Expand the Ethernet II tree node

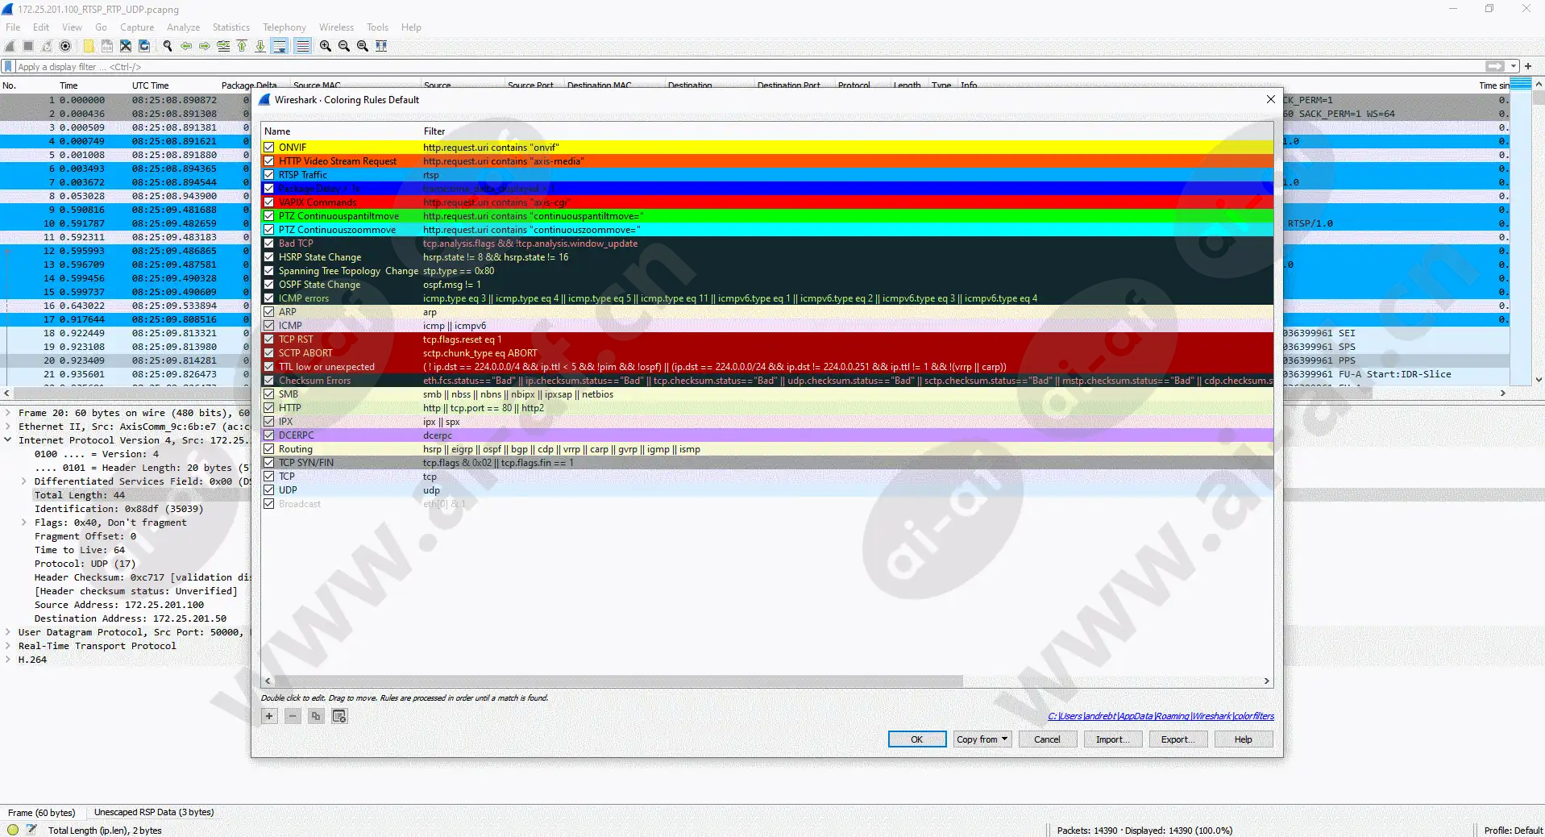coord(8,427)
